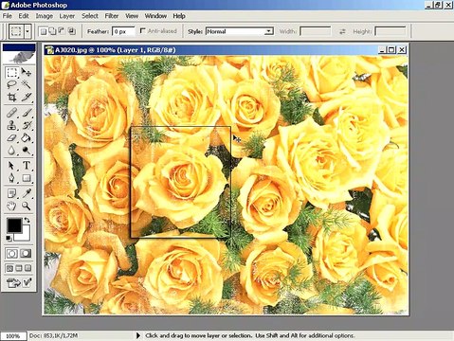Screen dimensions: 454x341
Task: Click the foreground black color swatch
Action: (x=13, y=224)
